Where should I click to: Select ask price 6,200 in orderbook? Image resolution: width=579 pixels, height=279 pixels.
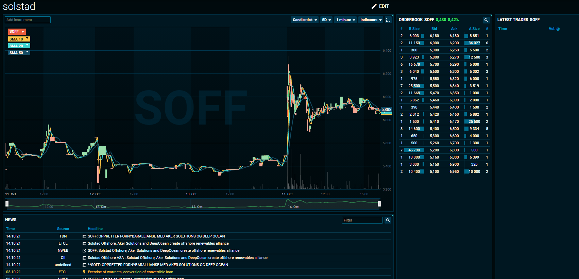pos(454,43)
